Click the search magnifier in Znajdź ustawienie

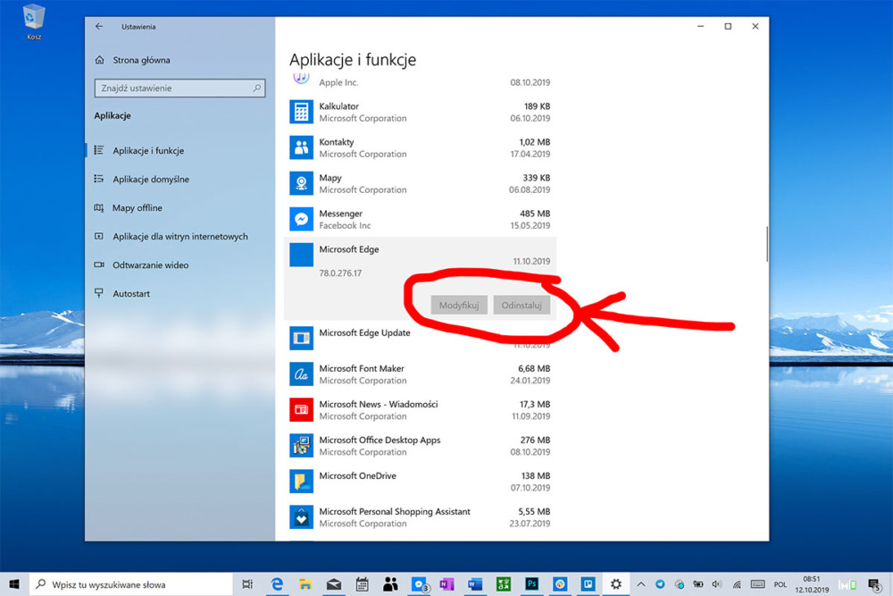(257, 88)
